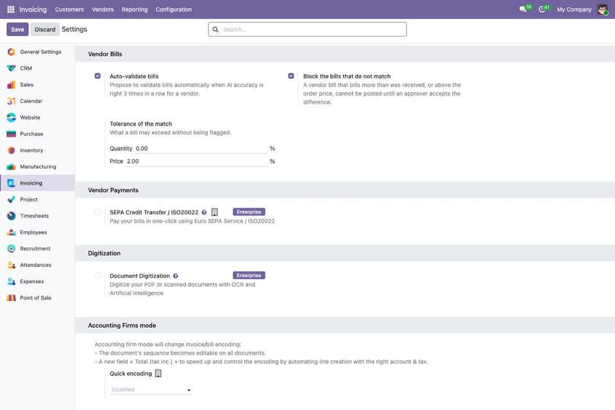Click the Project app icon

pos(12,200)
